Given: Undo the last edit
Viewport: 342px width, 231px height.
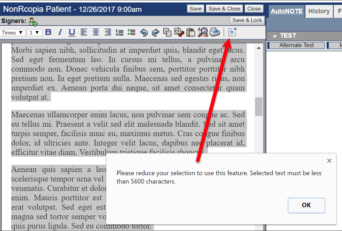Looking at the screenshot, I should pyautogui.click(x=144, y=32).
